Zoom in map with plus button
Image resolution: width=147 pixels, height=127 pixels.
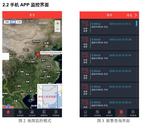[x=57, y=23]
